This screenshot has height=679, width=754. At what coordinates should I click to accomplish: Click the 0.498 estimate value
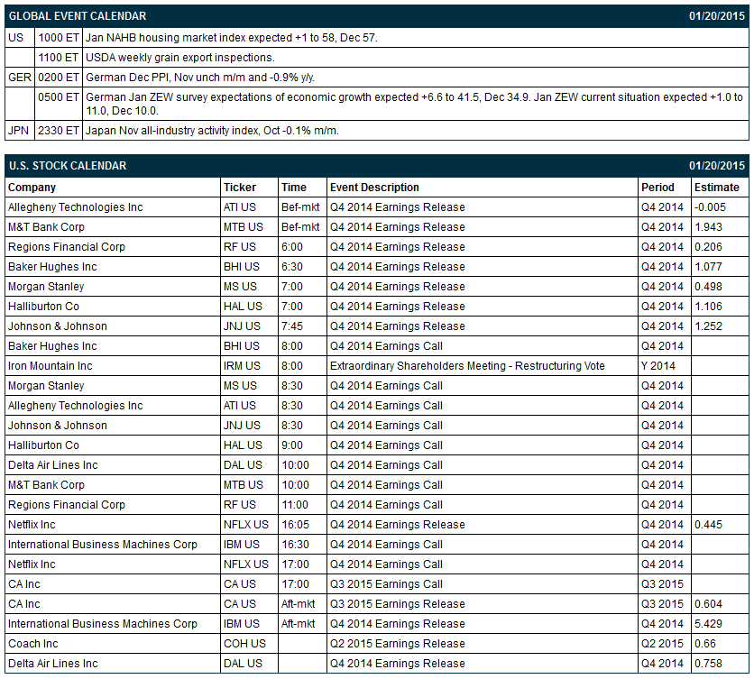coord(708,287)
